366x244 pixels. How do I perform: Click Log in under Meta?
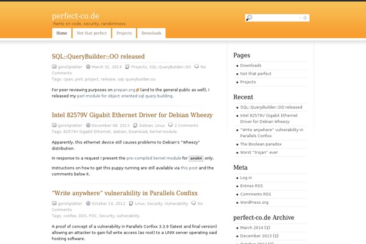[x=246, y=178]
